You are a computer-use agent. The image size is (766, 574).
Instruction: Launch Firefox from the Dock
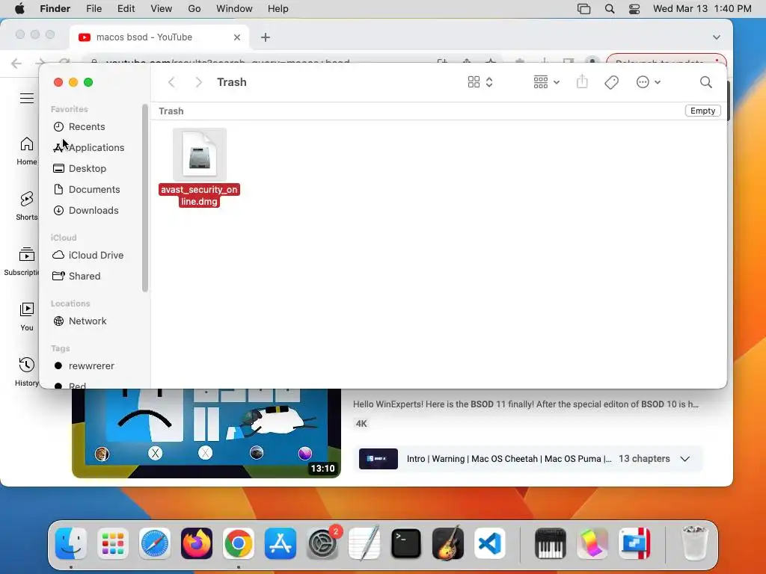(197, 543)
